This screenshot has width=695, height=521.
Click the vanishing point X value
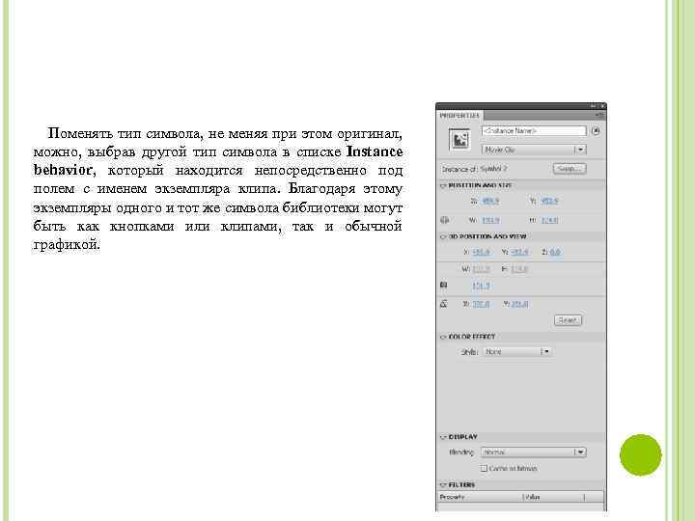[x=481, y=304]
